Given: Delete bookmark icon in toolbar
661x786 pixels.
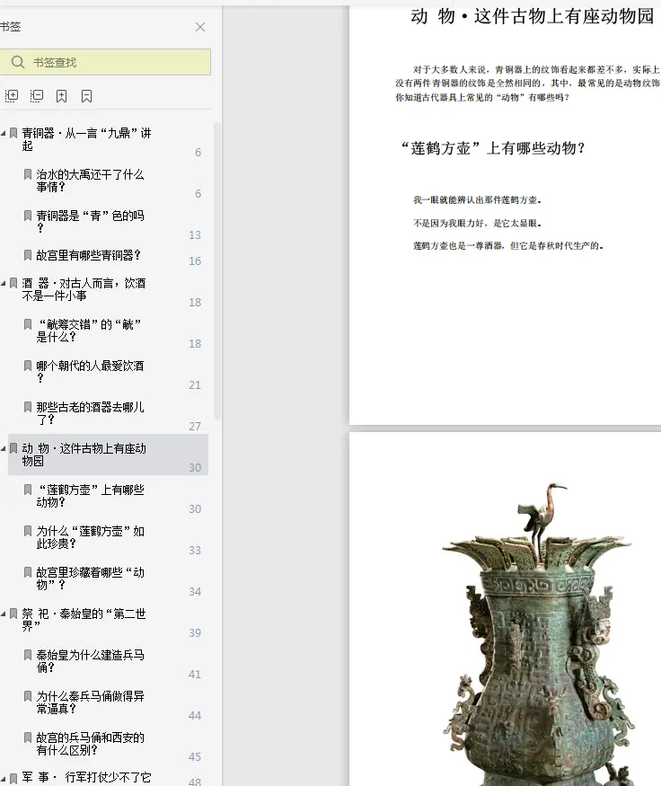Looking at the screenshot, I should coord(87,96).
